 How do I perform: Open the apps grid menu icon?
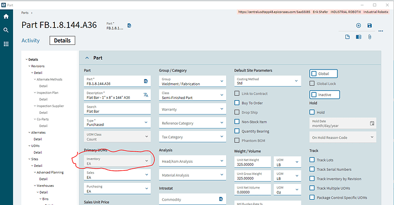[6, 44]
